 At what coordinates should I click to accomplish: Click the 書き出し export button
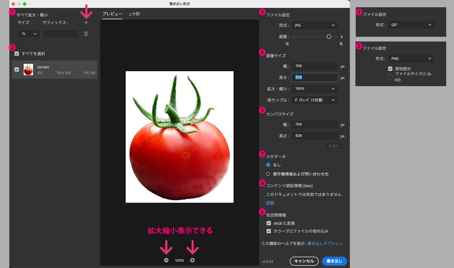tap(334, 261)
